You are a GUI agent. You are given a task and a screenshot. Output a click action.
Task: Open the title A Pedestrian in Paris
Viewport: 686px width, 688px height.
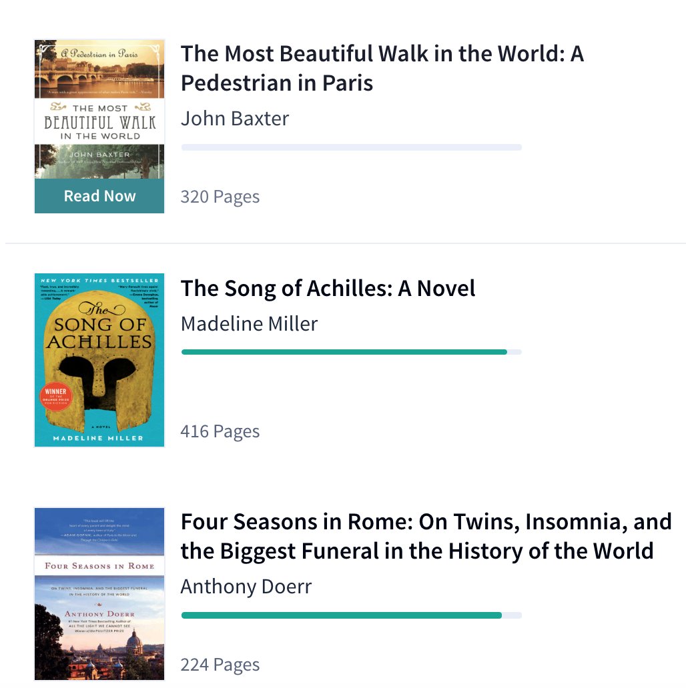[x=382, y=68]
